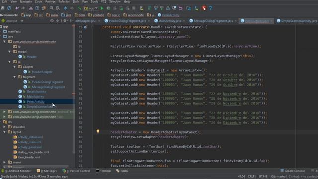318x179 pixels.
Task: Open Help with the question mark icon
Action: pyautogui.click(x=211, y=8)
